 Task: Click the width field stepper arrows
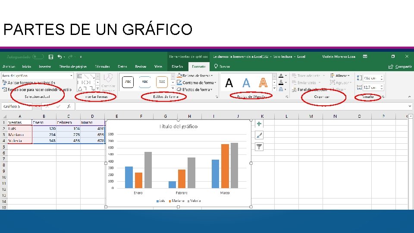[x=382, y=88]
